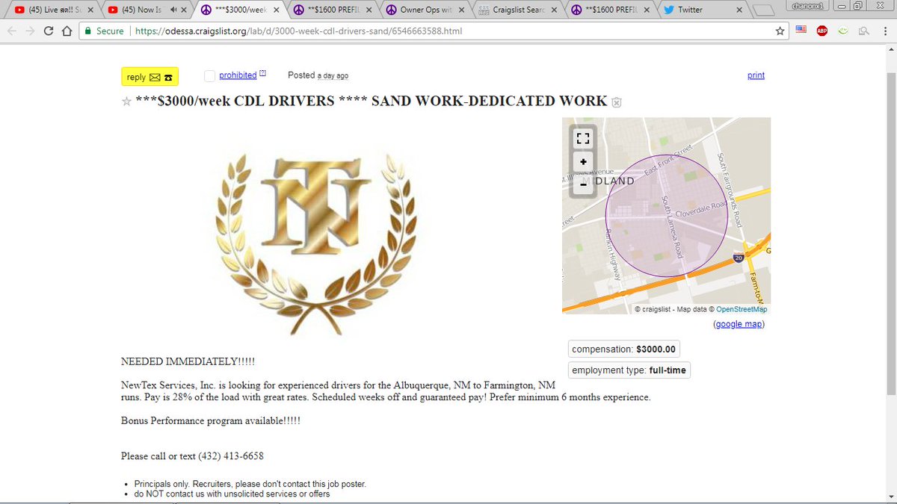Open the US flag extension
897x504 pixels.
[x=801, y=31]
